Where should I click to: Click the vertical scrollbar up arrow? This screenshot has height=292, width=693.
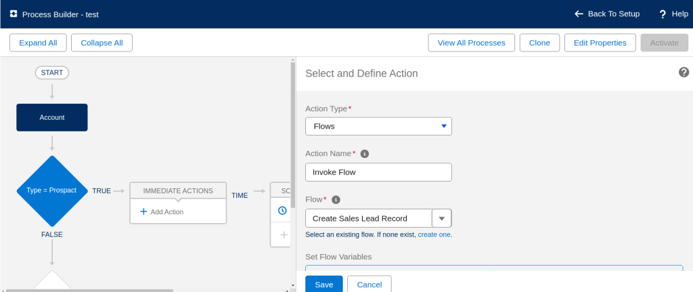pyautogui.click(x=292, y=60)
